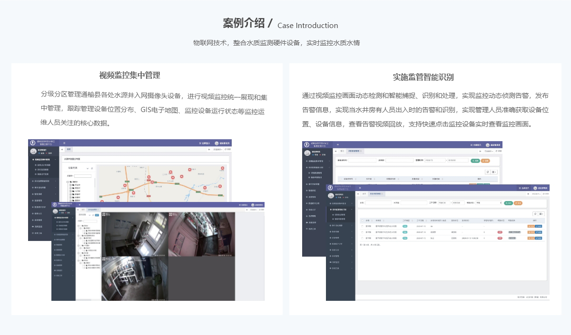This screenshot has width=571, height=335.
Task: Open user avatar in video wall window header
Action: (x=253, y=205)
